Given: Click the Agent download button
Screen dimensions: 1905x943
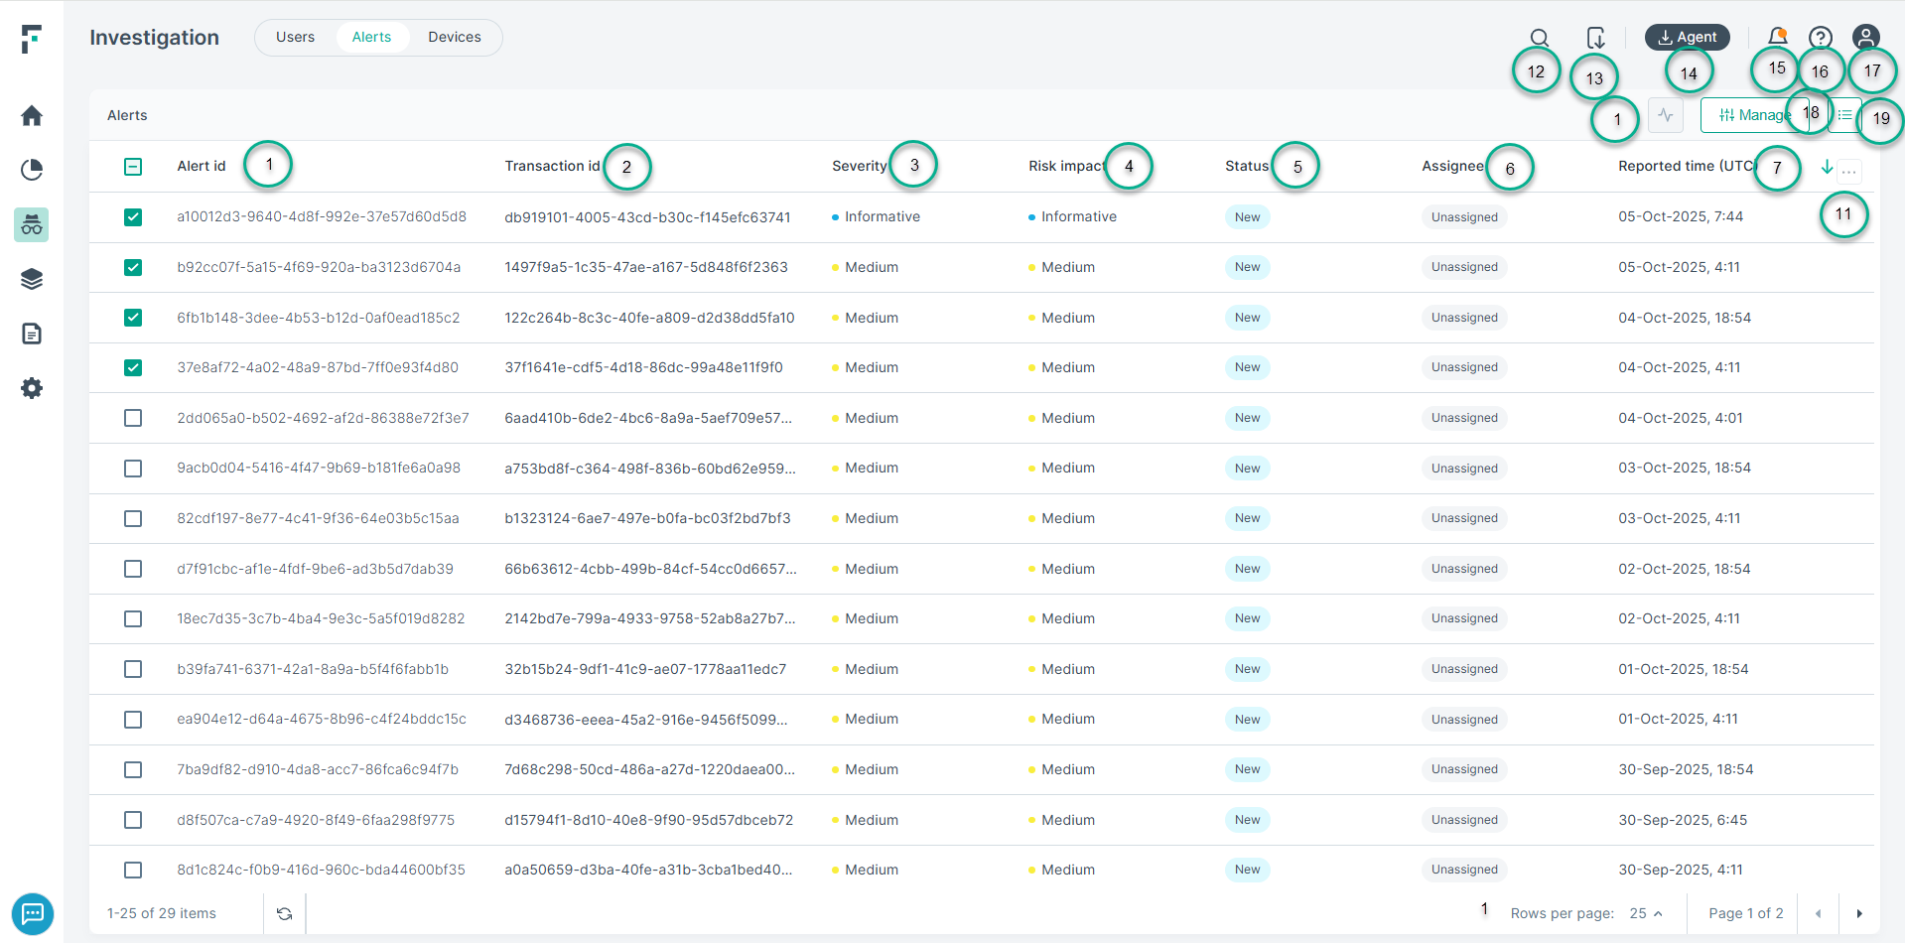Looking at the screenshot, I should [1687, 38].
